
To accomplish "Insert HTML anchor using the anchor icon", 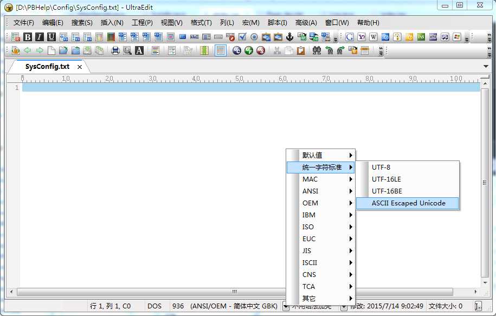I will click(290, 37).
